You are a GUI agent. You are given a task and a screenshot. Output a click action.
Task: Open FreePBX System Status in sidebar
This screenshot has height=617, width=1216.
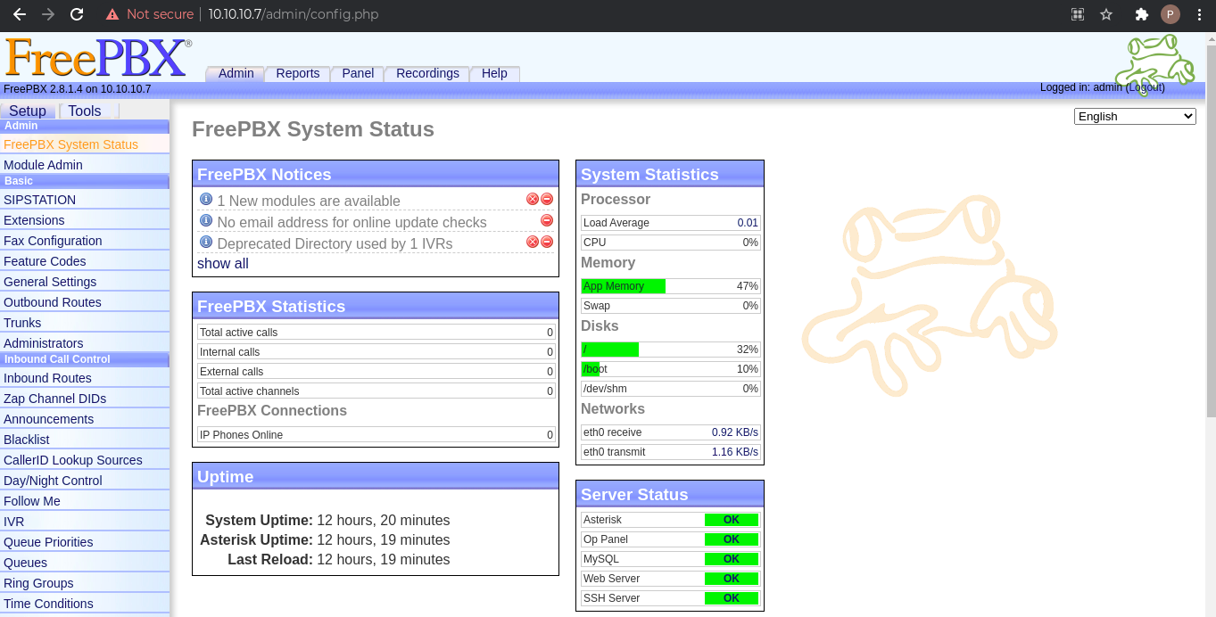pyautogui.click(x=85, y=144)
